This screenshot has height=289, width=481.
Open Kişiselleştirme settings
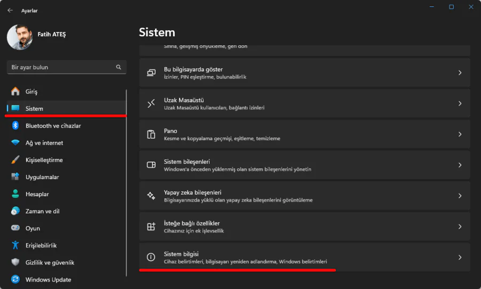click(66, 160)
